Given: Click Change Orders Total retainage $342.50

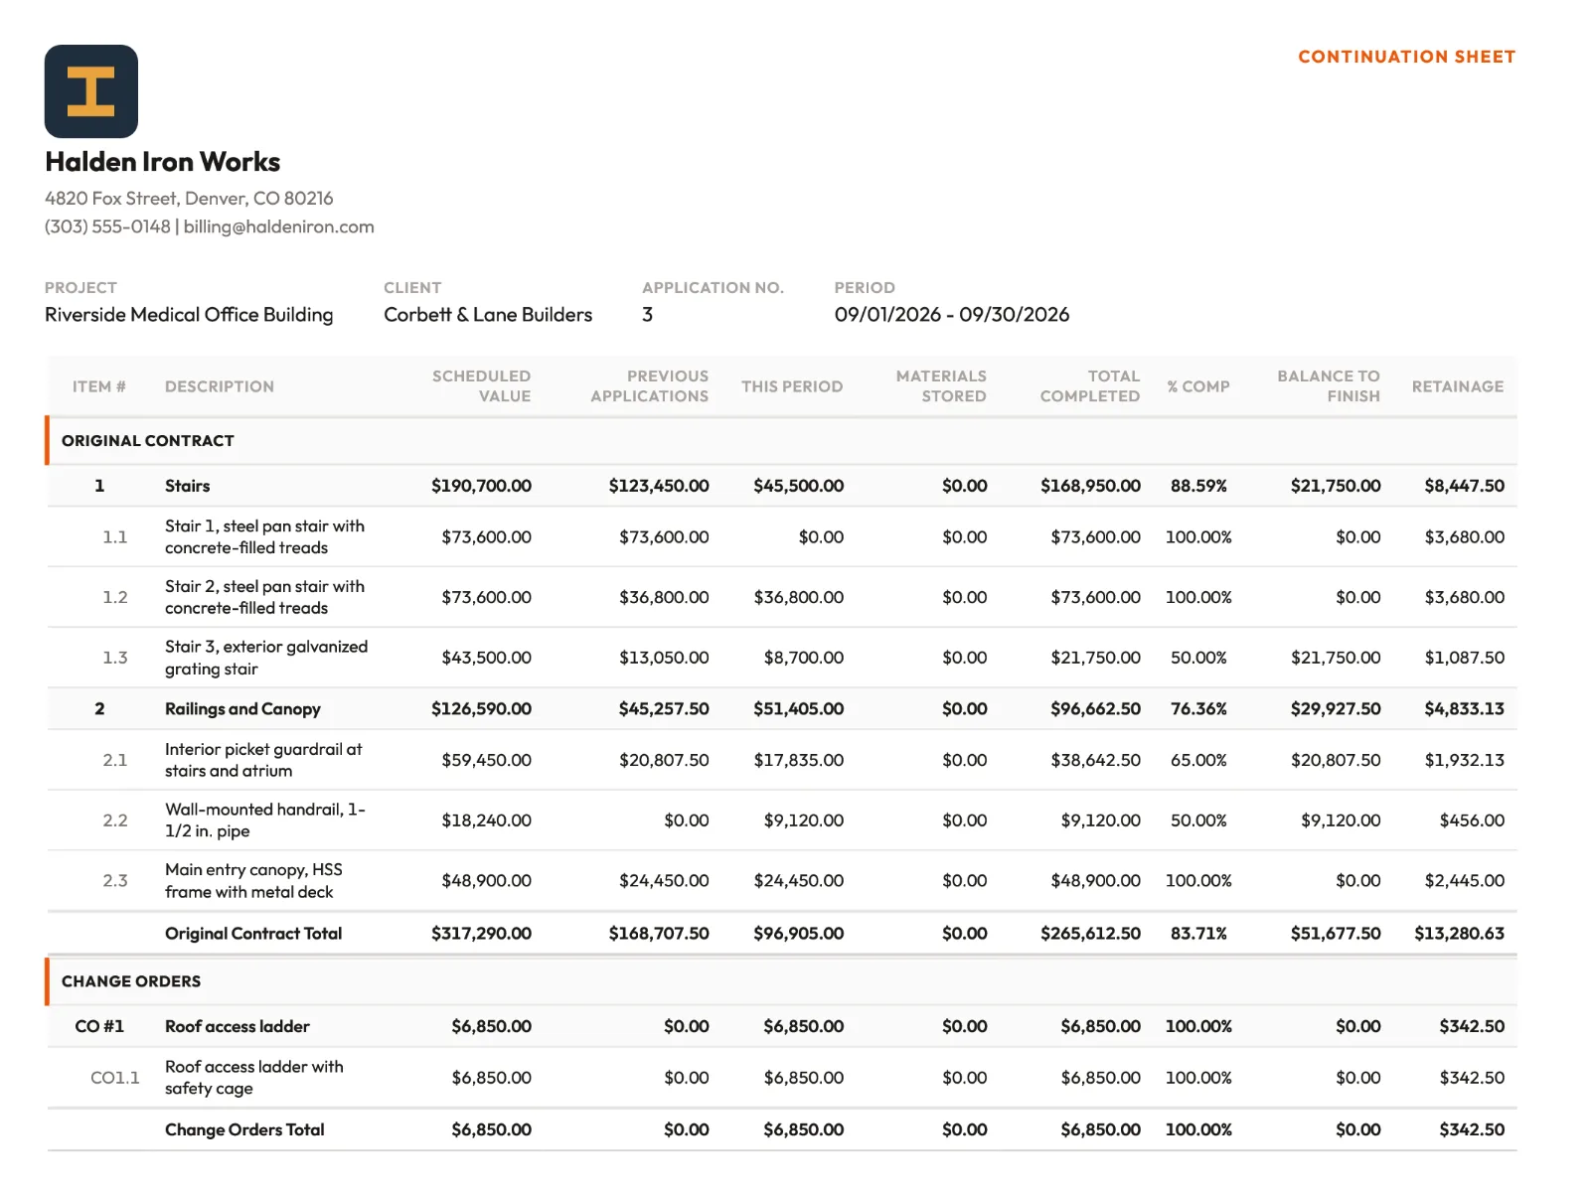Looking at the screenshot, I should pyautogui.click(x=1472, y=1130).
